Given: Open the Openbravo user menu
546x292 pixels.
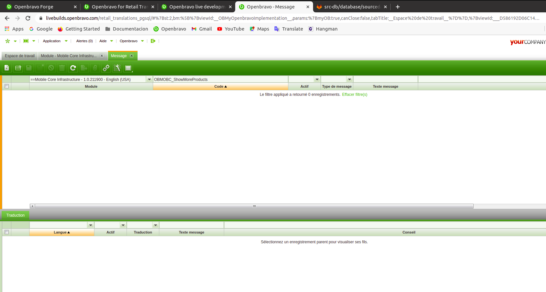Looking at the screenshot, I should point(128,41).
